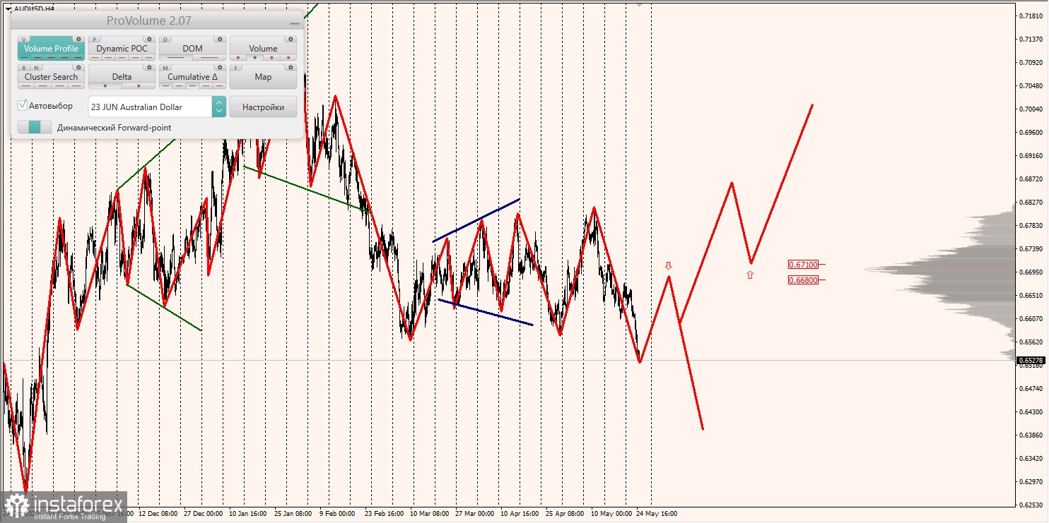This screenshot has height=523, width=1049.
Task: Click the 10 Apr 16:00 time label
Action: point(520,514)
